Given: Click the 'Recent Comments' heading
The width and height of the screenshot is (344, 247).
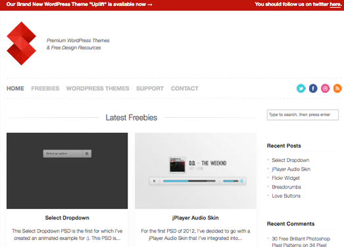Looking at the screenshot, I should click(x=291, y=224).
